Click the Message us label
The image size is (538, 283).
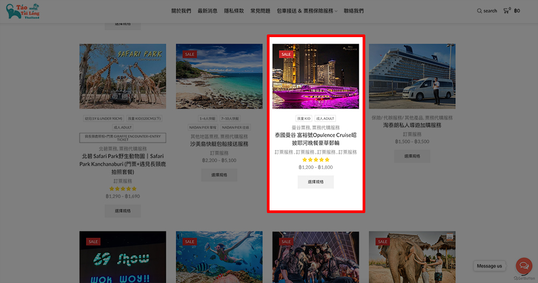point(489,266)
